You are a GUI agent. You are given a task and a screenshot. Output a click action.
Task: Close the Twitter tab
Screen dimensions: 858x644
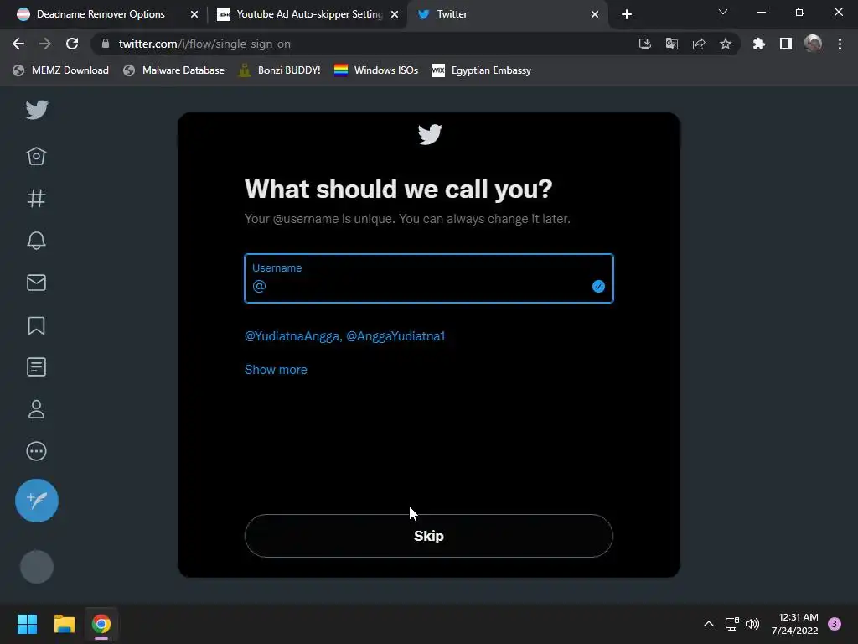595,14
